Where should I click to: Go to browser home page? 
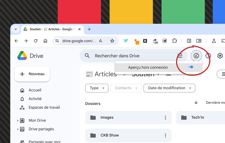(x=45, y=41)
